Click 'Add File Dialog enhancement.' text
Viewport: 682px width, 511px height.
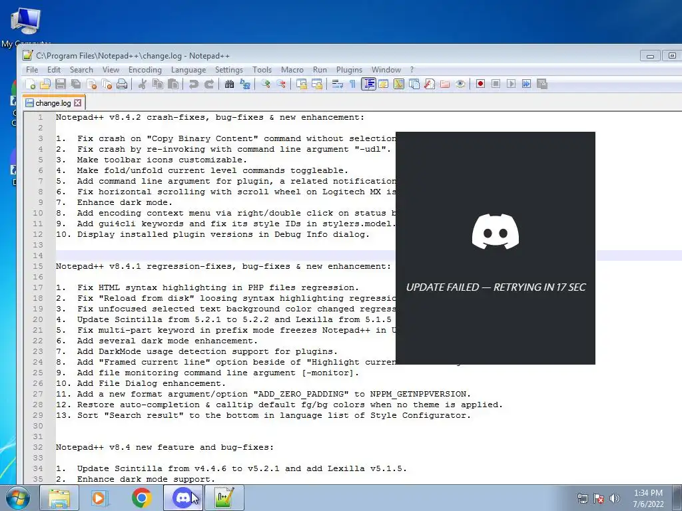151,383
